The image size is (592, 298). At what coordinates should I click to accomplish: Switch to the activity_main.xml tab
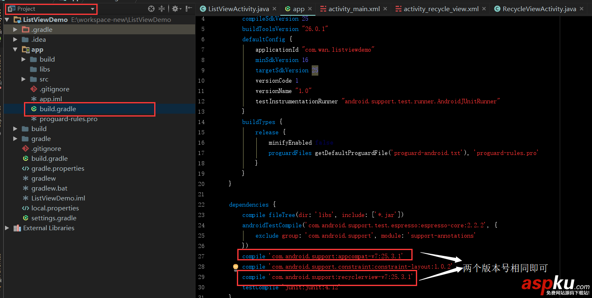(353, 8)
